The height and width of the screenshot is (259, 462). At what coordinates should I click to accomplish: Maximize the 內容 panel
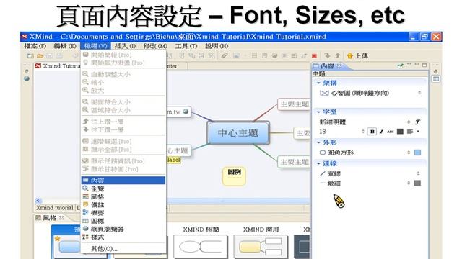pos(424,65)
